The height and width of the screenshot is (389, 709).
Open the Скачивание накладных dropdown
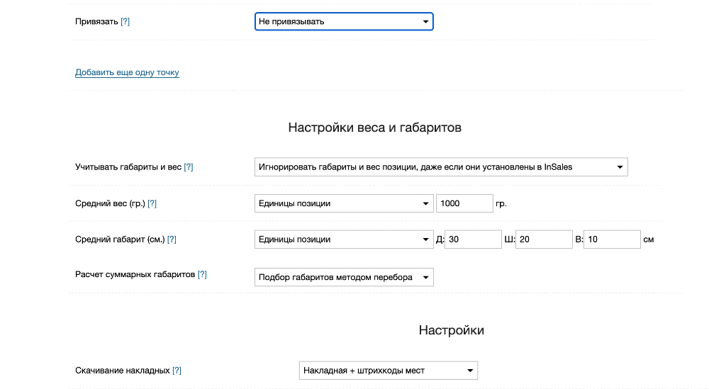click(388, 371)
